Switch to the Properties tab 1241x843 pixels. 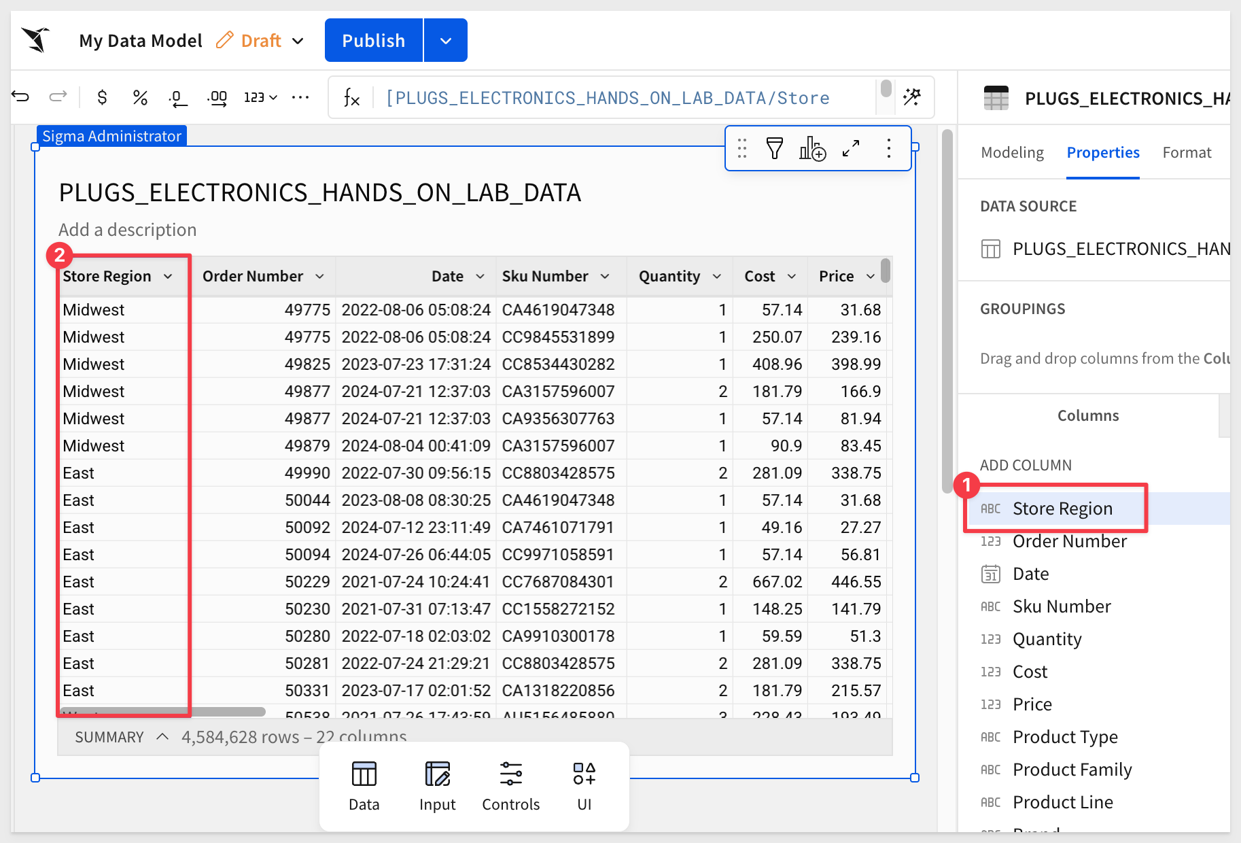pos(1103,152)
